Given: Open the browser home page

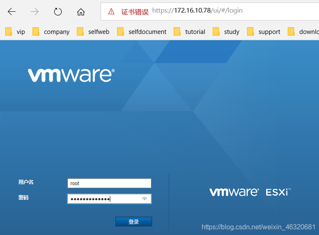Looking at the screenshot, I should 81,12.
